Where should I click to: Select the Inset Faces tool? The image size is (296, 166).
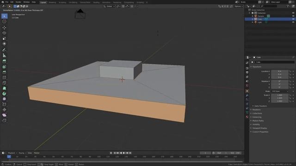tap(4, 67)
